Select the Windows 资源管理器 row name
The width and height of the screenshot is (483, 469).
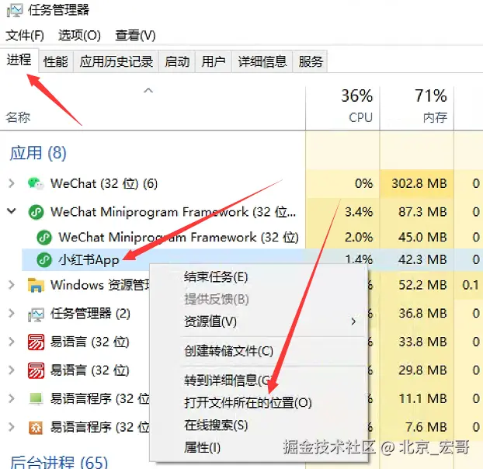[100, 285]
